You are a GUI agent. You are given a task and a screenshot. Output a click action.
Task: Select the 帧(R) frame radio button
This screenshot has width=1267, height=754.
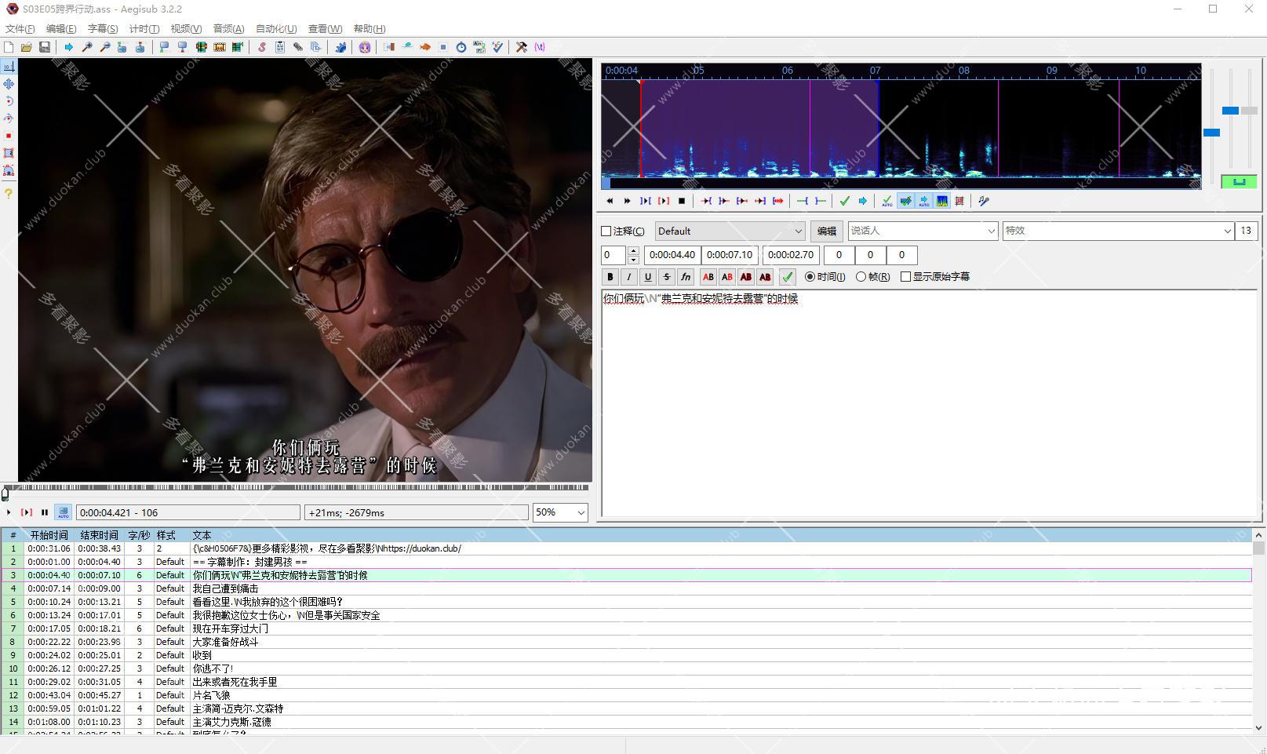(x=861, y=277)
